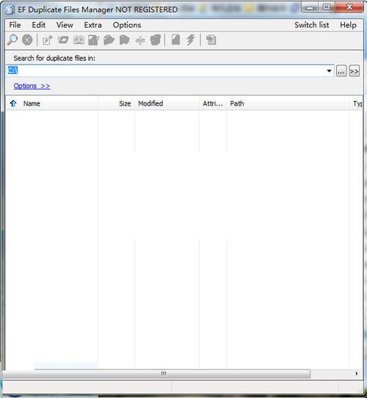Screen dimensions: 367x398
Task: Click the stop search X icon
Action: (x=27, y=40)
